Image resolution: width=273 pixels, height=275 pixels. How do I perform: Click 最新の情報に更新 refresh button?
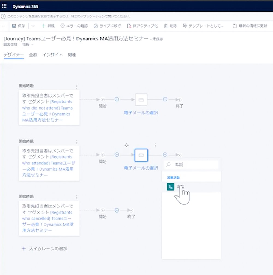250,26
